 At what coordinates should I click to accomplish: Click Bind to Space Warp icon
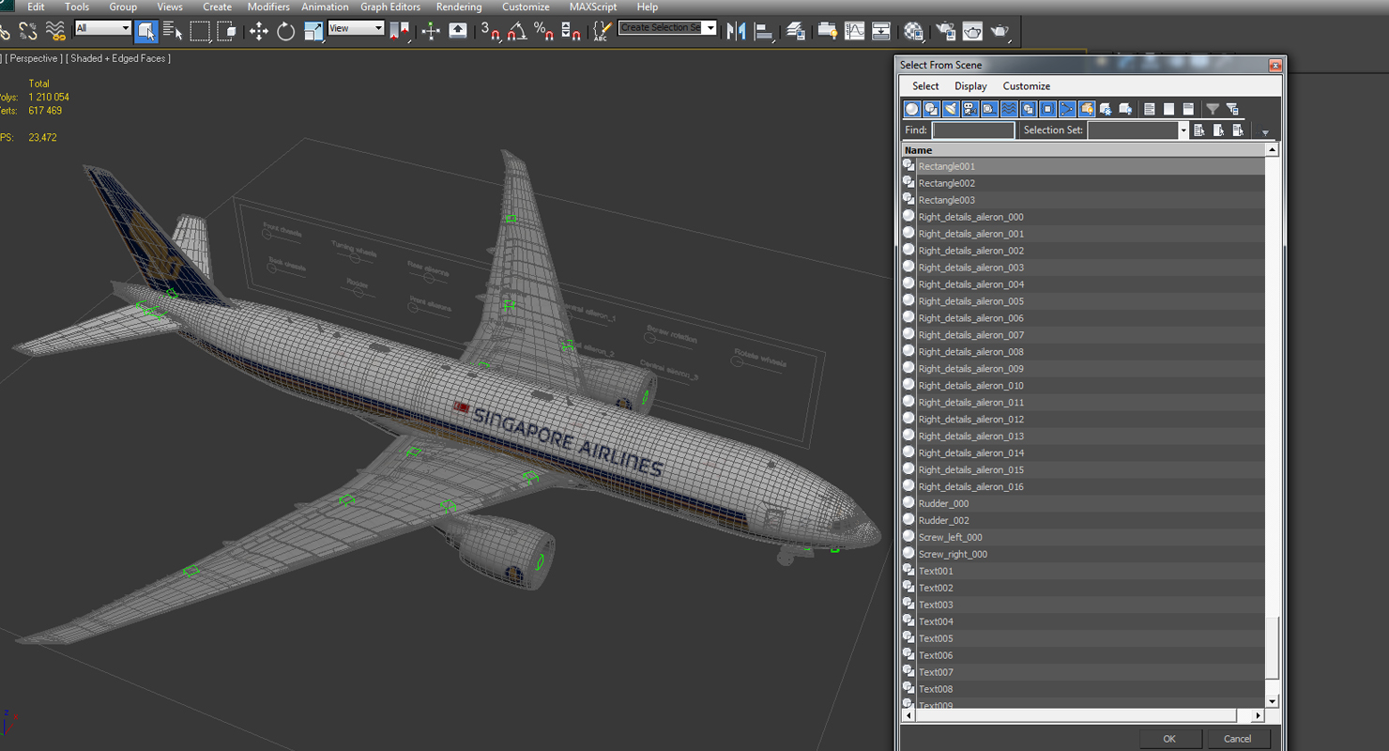click(x=55, y=31)
